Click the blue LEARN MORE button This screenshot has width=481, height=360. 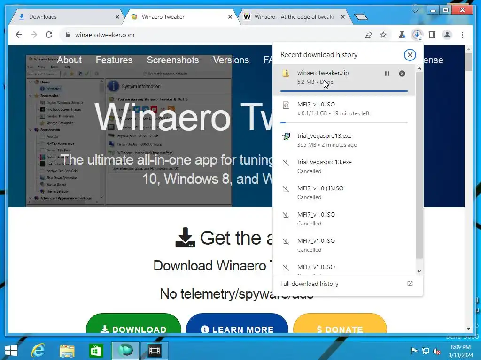pyautogui.click(x=237, y=323)
